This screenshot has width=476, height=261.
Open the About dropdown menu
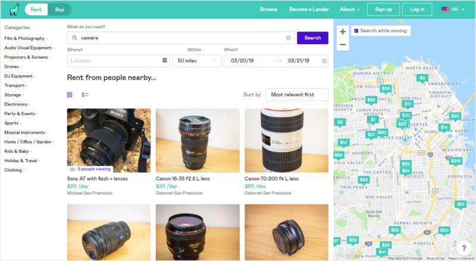(349, 9)
